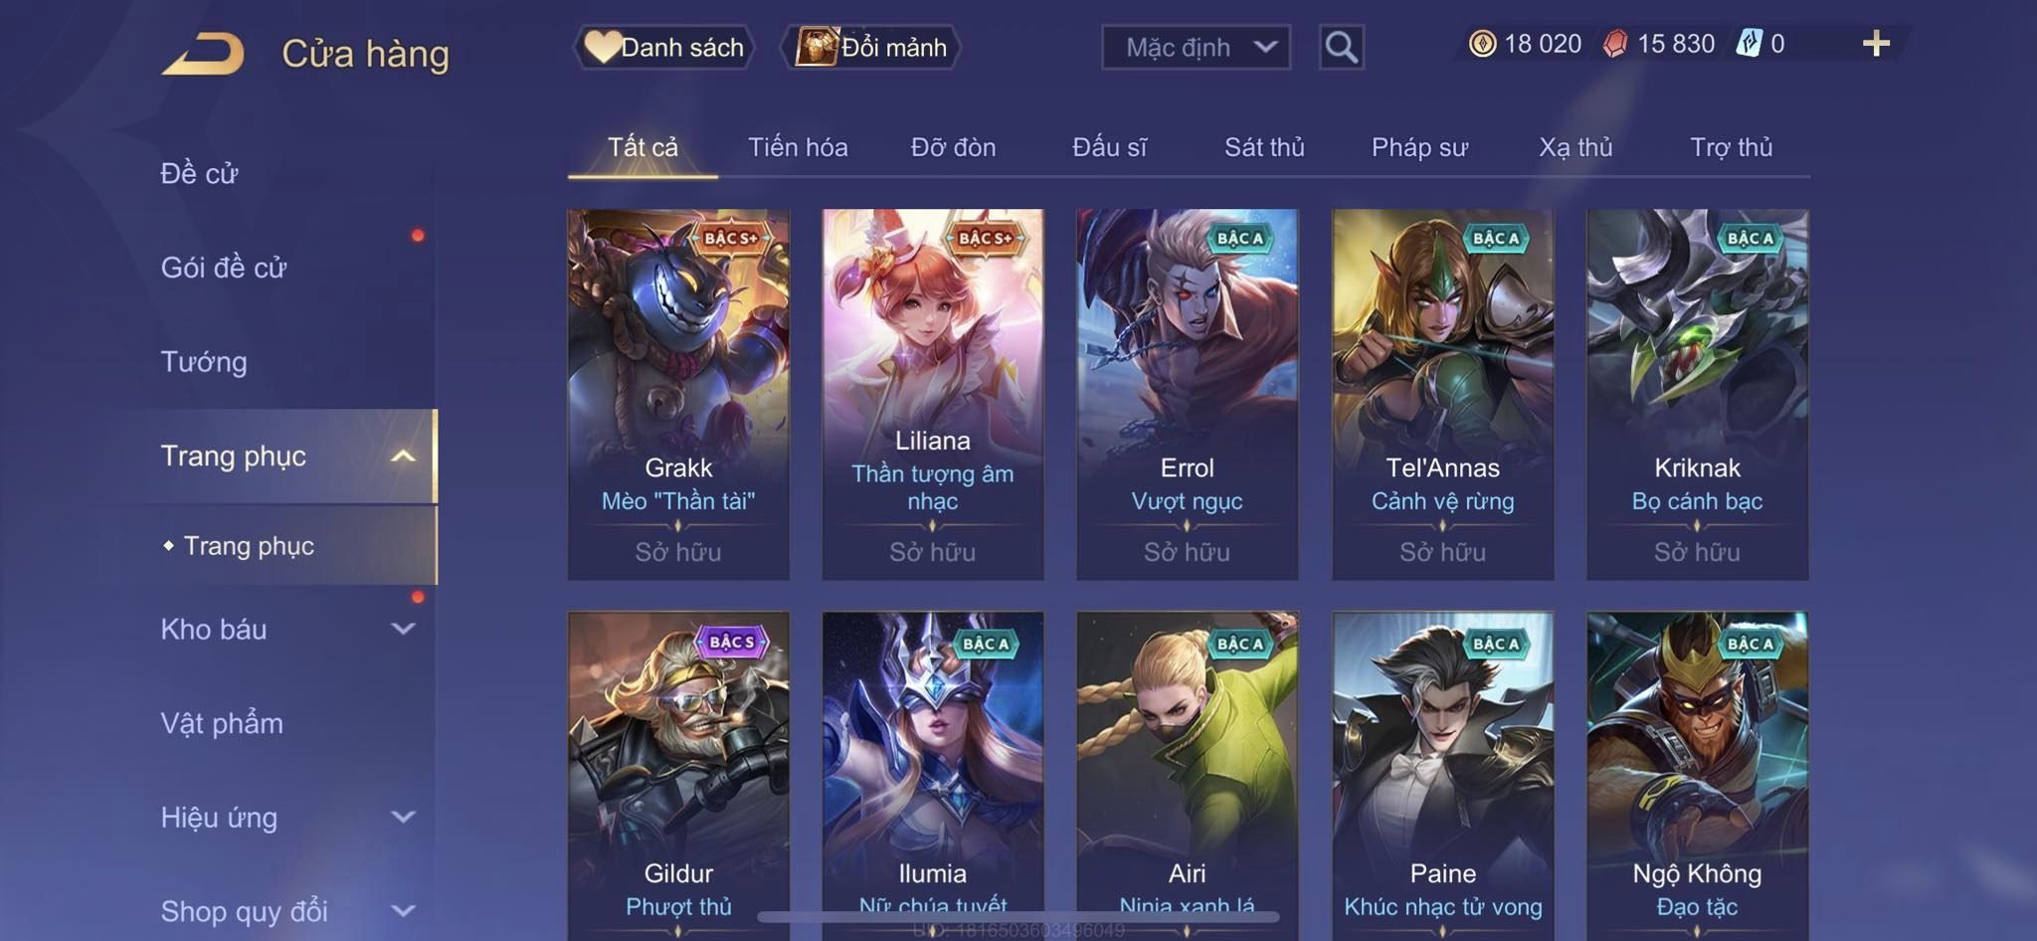The height and width of the screenshot is (941, 2037).
Task: Switch to the Pháp sư tab
Action: pos(1419,147)
